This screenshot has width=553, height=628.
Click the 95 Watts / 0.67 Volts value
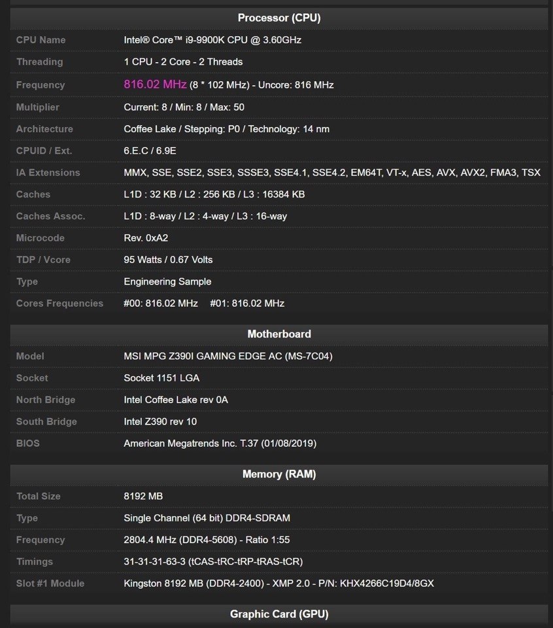click(168, 260)
